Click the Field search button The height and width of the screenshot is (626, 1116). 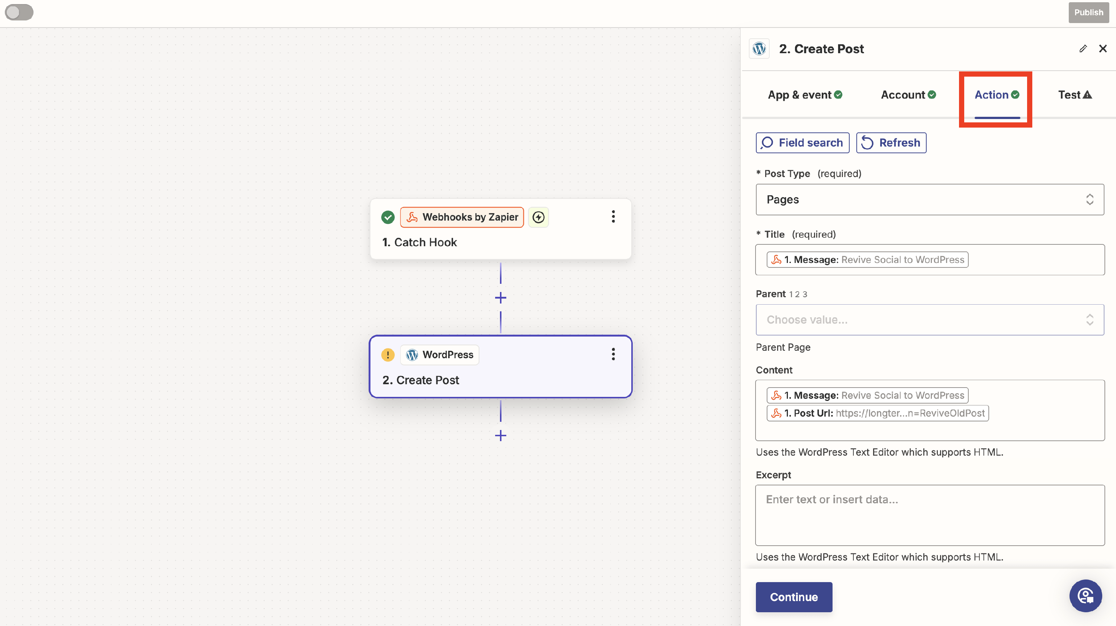click(802, 143)
